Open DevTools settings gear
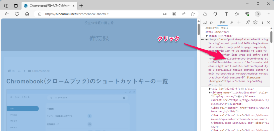The image size is (274, 131). click(x=255, y=22)
